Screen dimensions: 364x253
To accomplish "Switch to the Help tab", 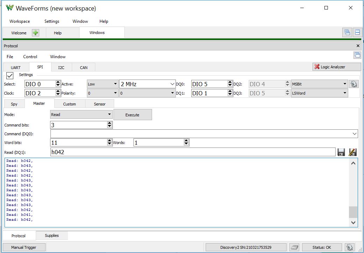I will (57, 33).
